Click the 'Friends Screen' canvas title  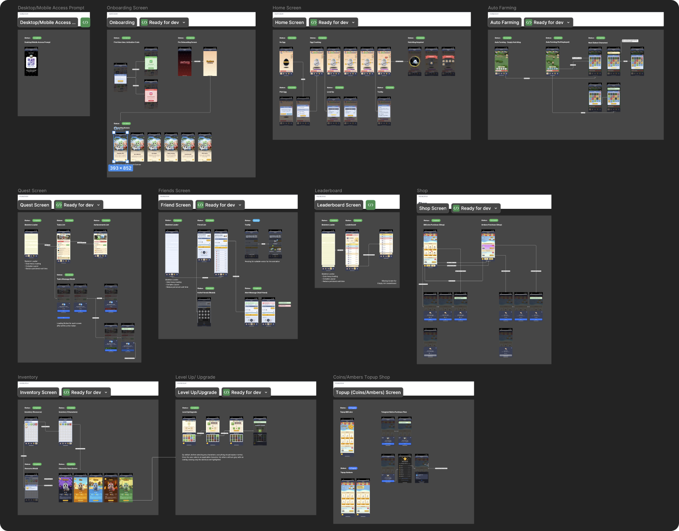tap(174, 191)
